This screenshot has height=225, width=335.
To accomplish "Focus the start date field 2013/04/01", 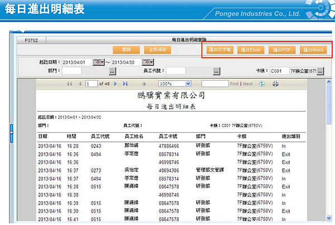I will click(77, 63).
